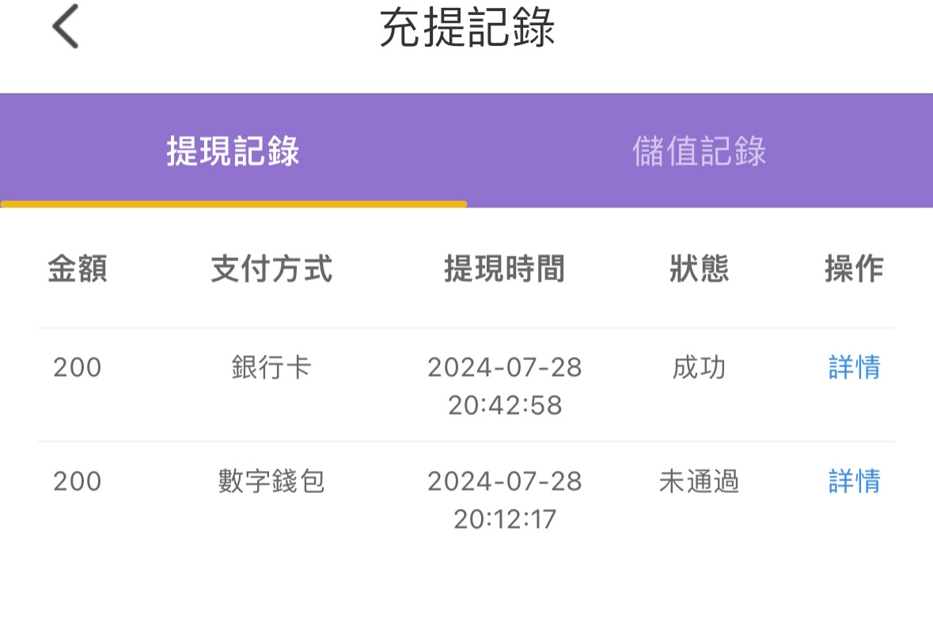Click the 操作 column header
This screenshot has width=933, height=641.
coord(854,270)
